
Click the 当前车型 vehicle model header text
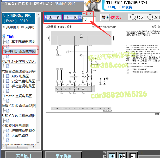point(39,4)
